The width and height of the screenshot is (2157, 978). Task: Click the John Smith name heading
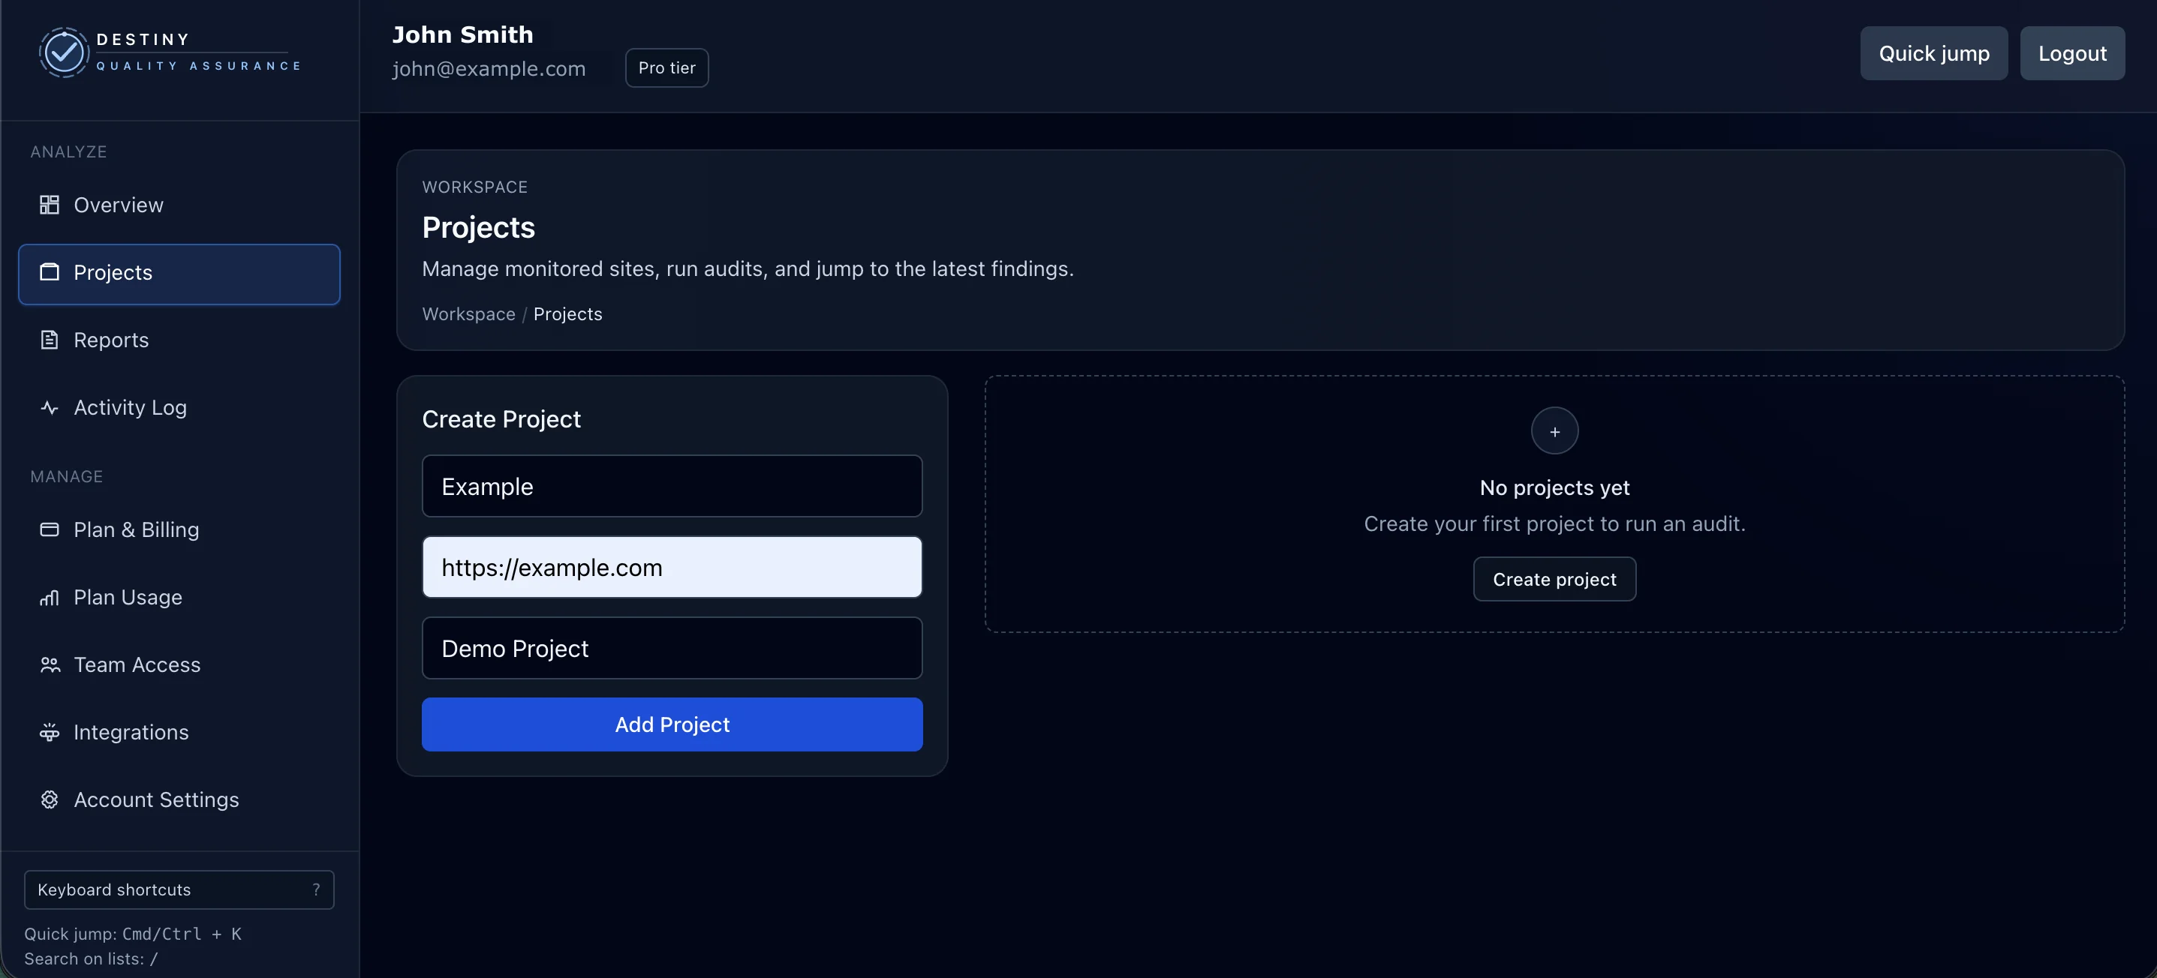point(462,34)
